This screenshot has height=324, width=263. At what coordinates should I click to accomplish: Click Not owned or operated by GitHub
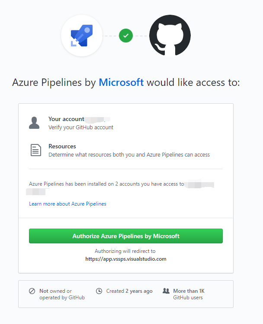point(62,294)
